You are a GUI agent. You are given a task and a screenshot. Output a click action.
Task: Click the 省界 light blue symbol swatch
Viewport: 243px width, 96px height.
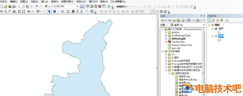pyautogui.click(x=219, y=33)
